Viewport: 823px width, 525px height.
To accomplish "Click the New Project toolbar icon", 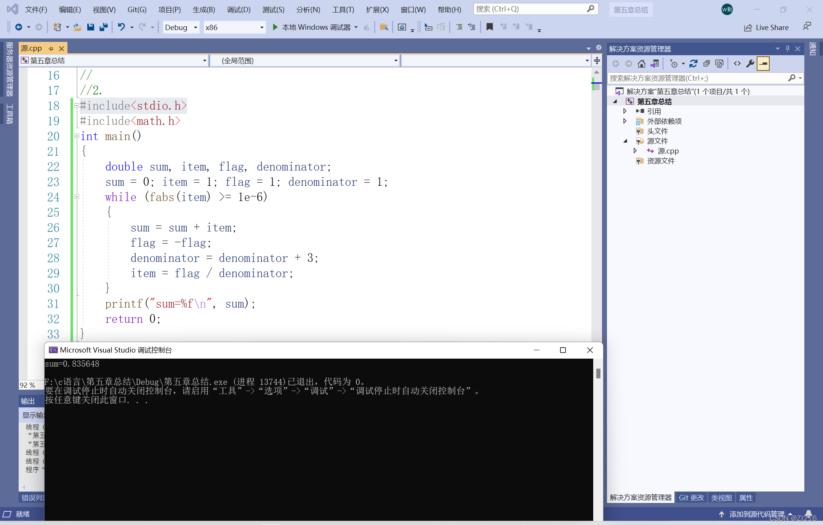I will 57,27.
